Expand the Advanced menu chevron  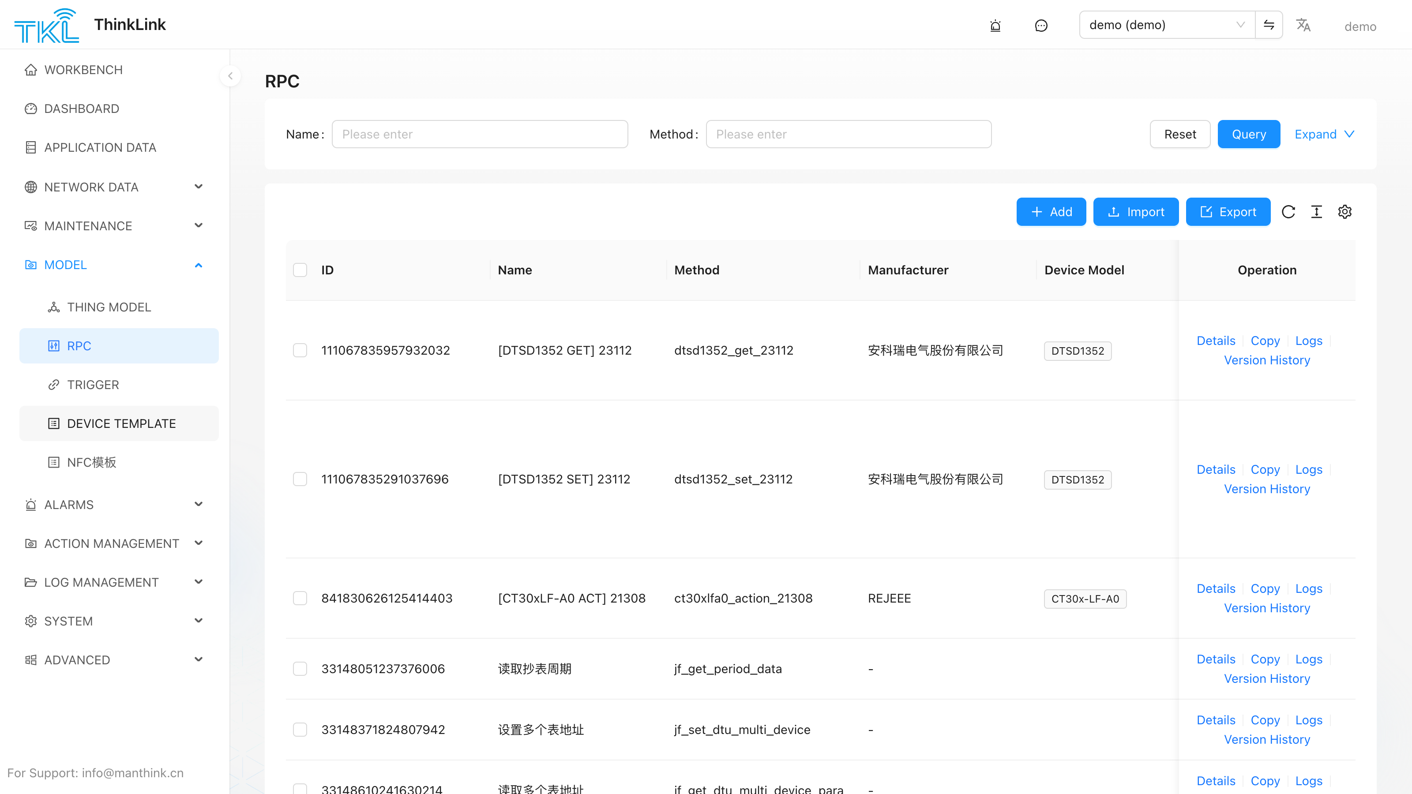click(x=199, y=659)
